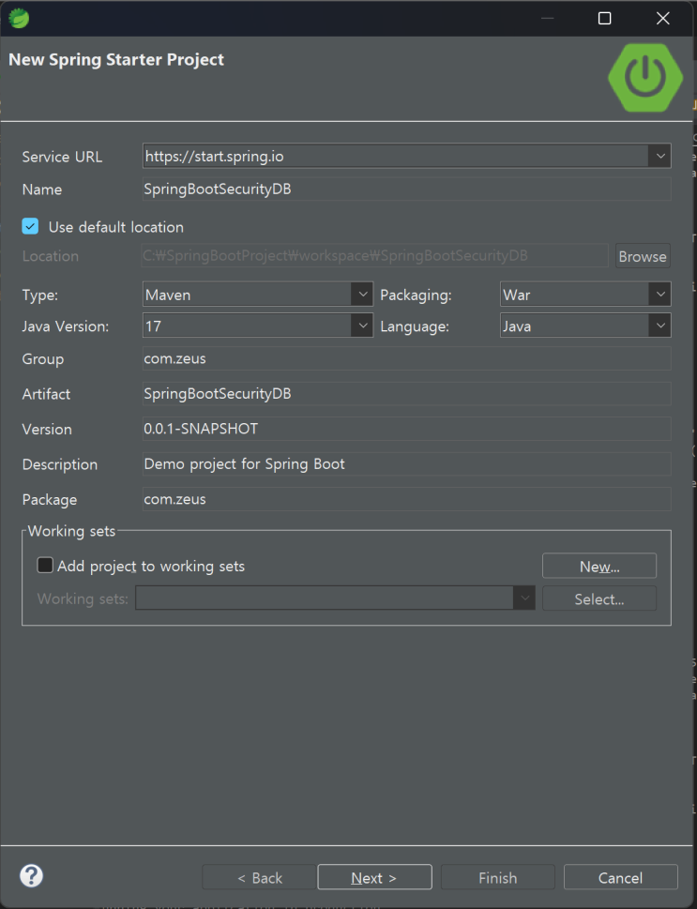This screenshot has height=909, width=697.
Task: Enable Add project to working sets
Action: pos(45,566)
